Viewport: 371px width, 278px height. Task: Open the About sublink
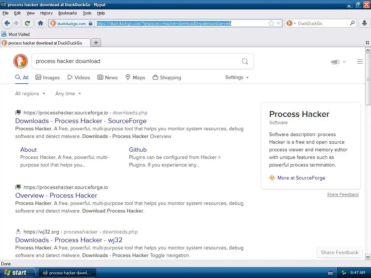point(28,149)
